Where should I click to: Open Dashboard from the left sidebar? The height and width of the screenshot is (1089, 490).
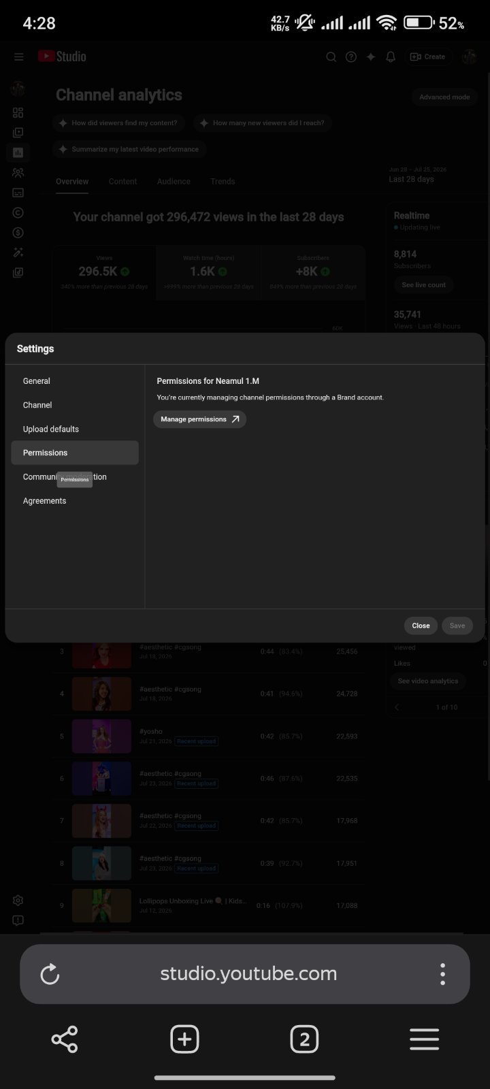tap(18, 113)
